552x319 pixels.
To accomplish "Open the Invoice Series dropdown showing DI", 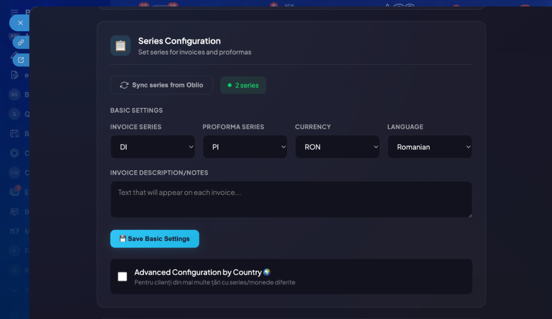I will coord(153,147).
